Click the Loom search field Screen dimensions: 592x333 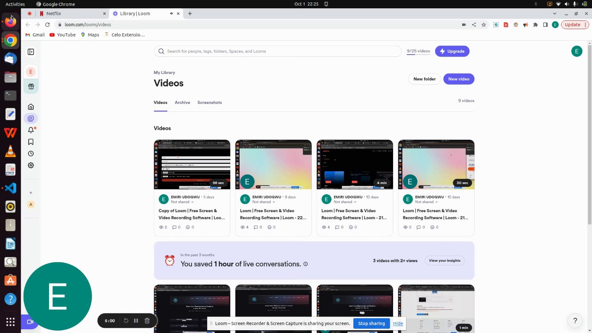[x=277, y=51]
